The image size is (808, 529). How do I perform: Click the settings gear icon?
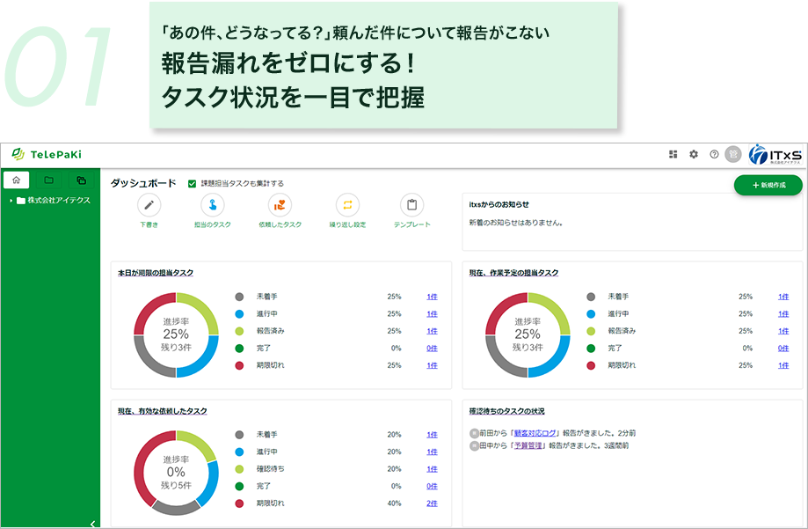tap(693, 153)
